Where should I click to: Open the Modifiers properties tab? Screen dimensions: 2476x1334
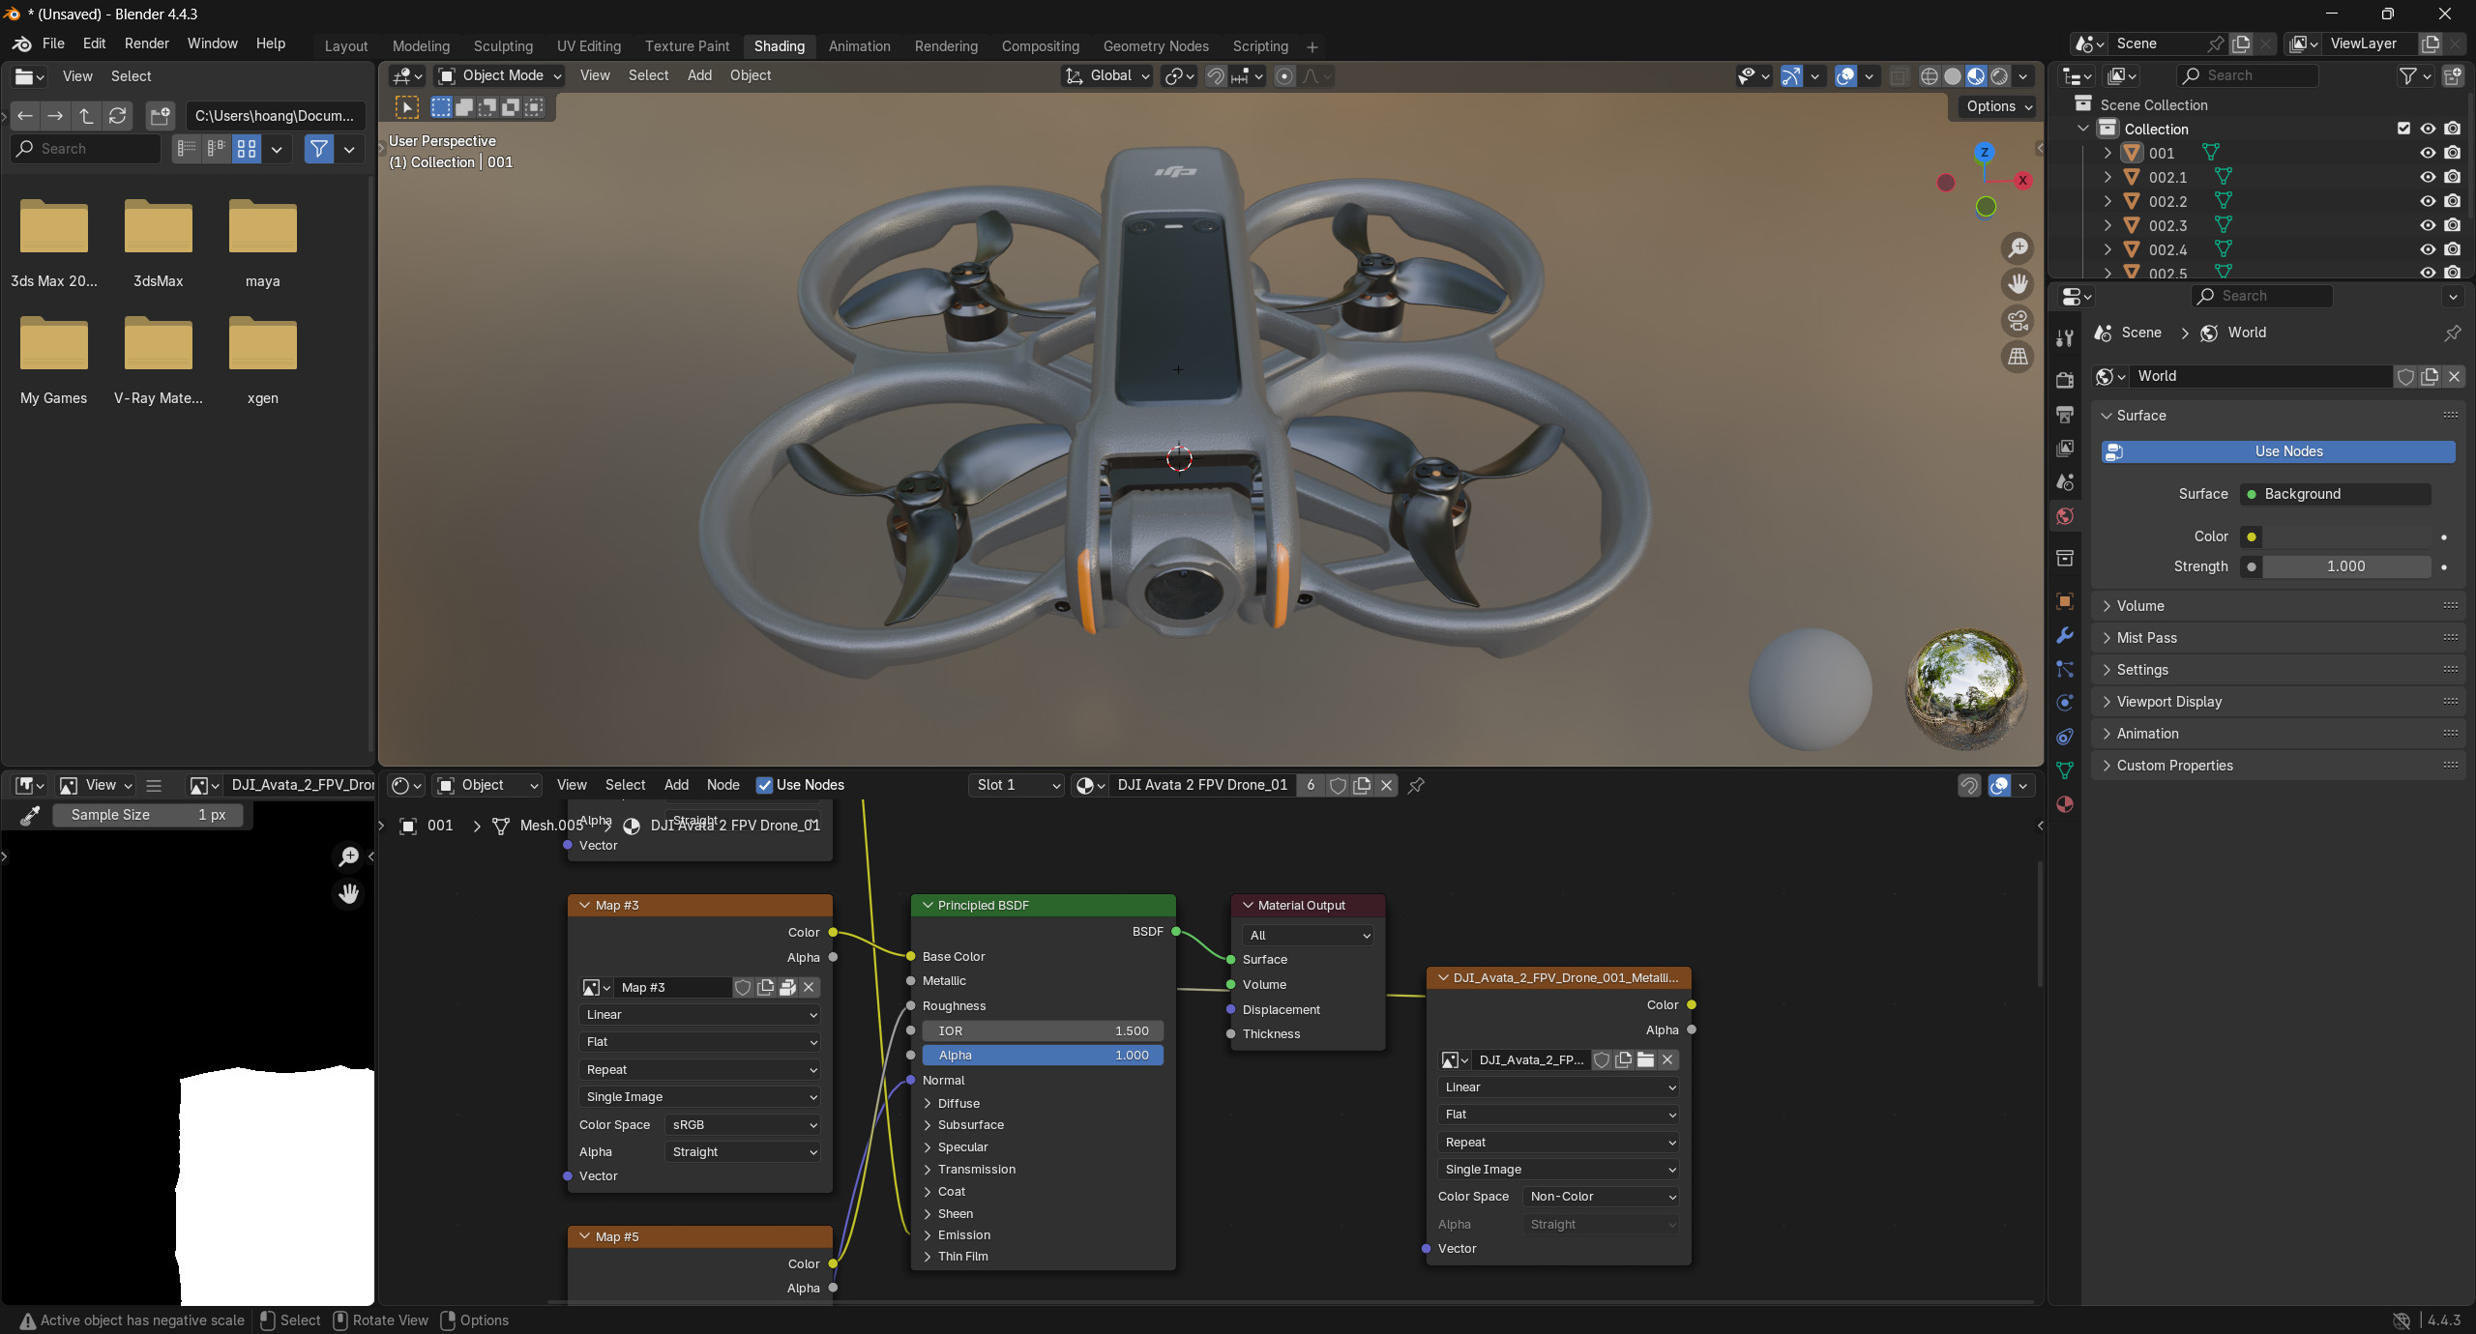(x=2065, y=635)
